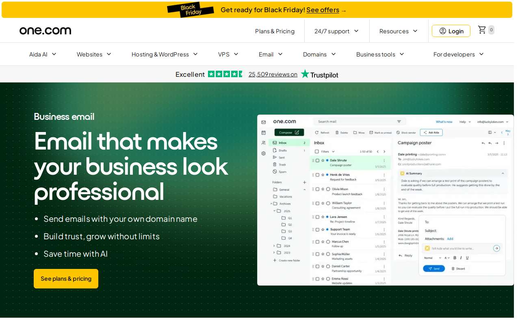Click the Login button
Screen dimensions: 520x325
[451, 31]
